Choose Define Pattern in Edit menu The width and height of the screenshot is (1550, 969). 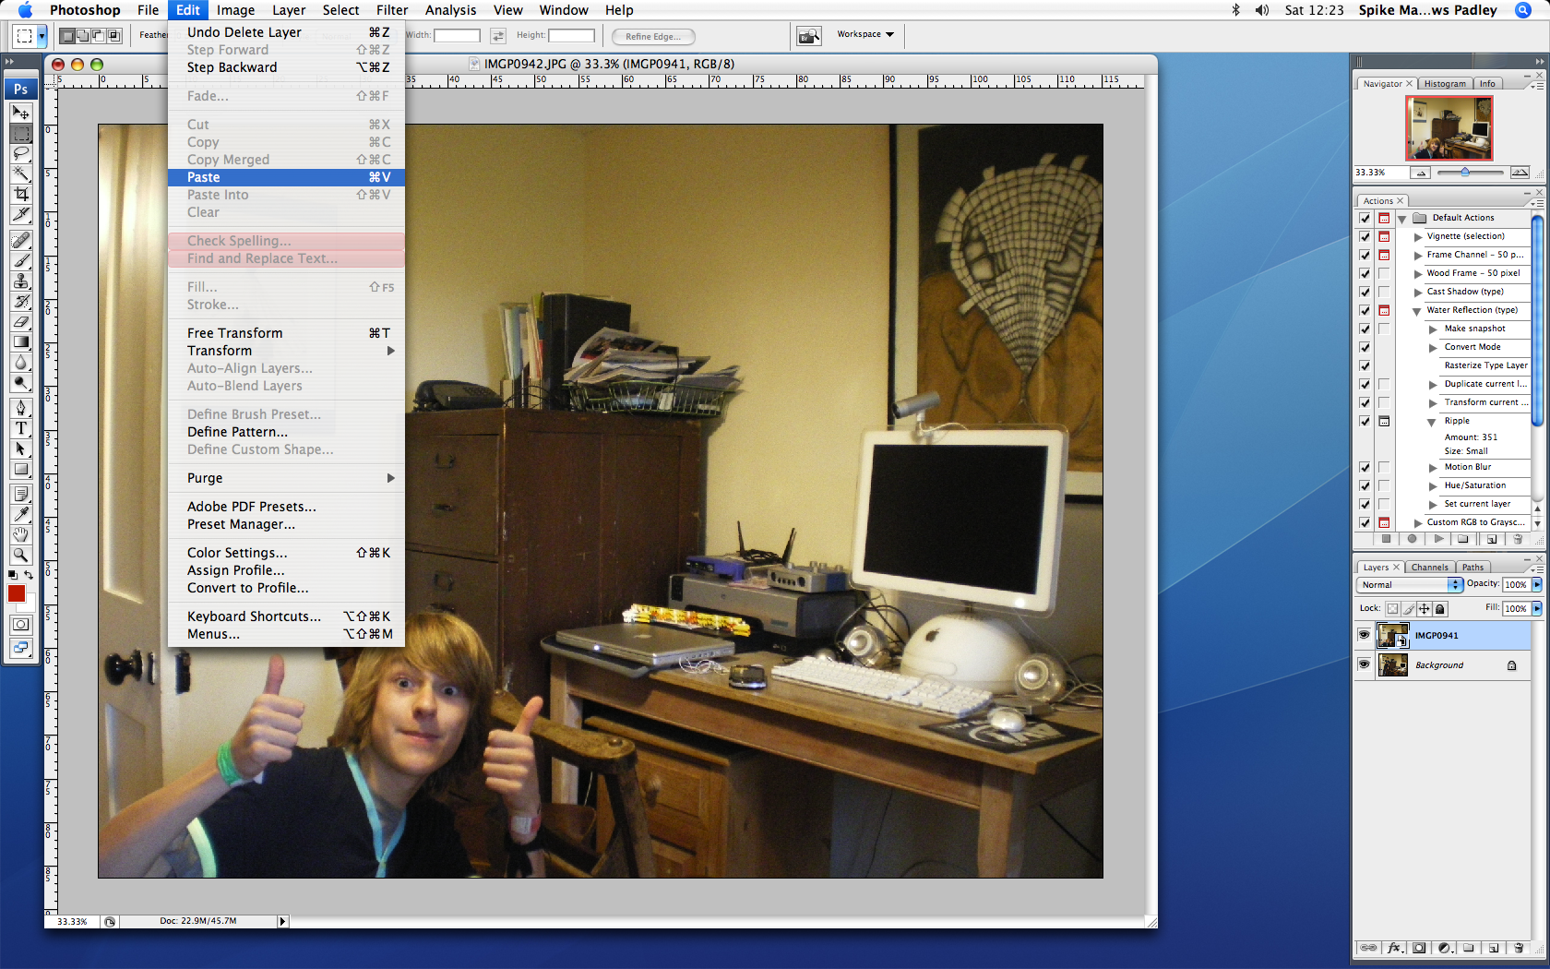[286, 432]
